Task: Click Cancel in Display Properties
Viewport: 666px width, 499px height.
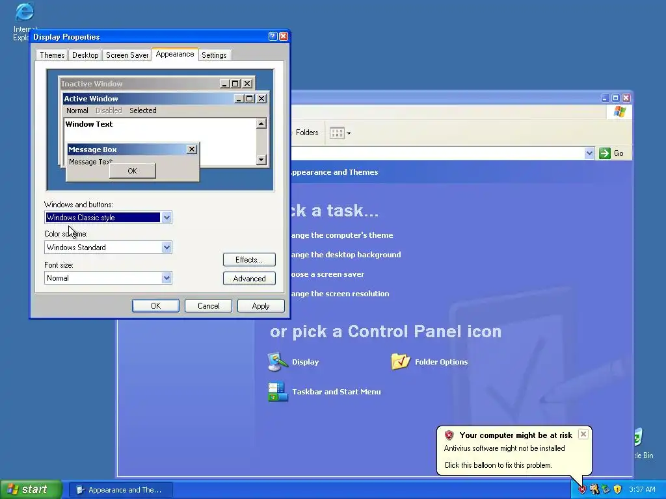Action: click(209, 306)
